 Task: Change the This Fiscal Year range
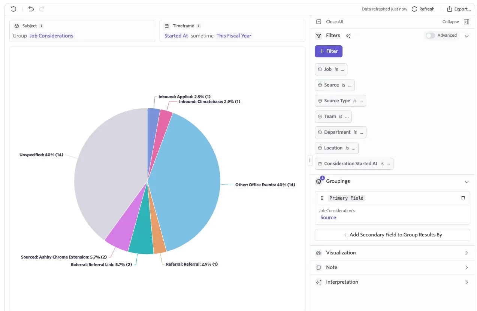pyautogui.click(x=234, y=36)
